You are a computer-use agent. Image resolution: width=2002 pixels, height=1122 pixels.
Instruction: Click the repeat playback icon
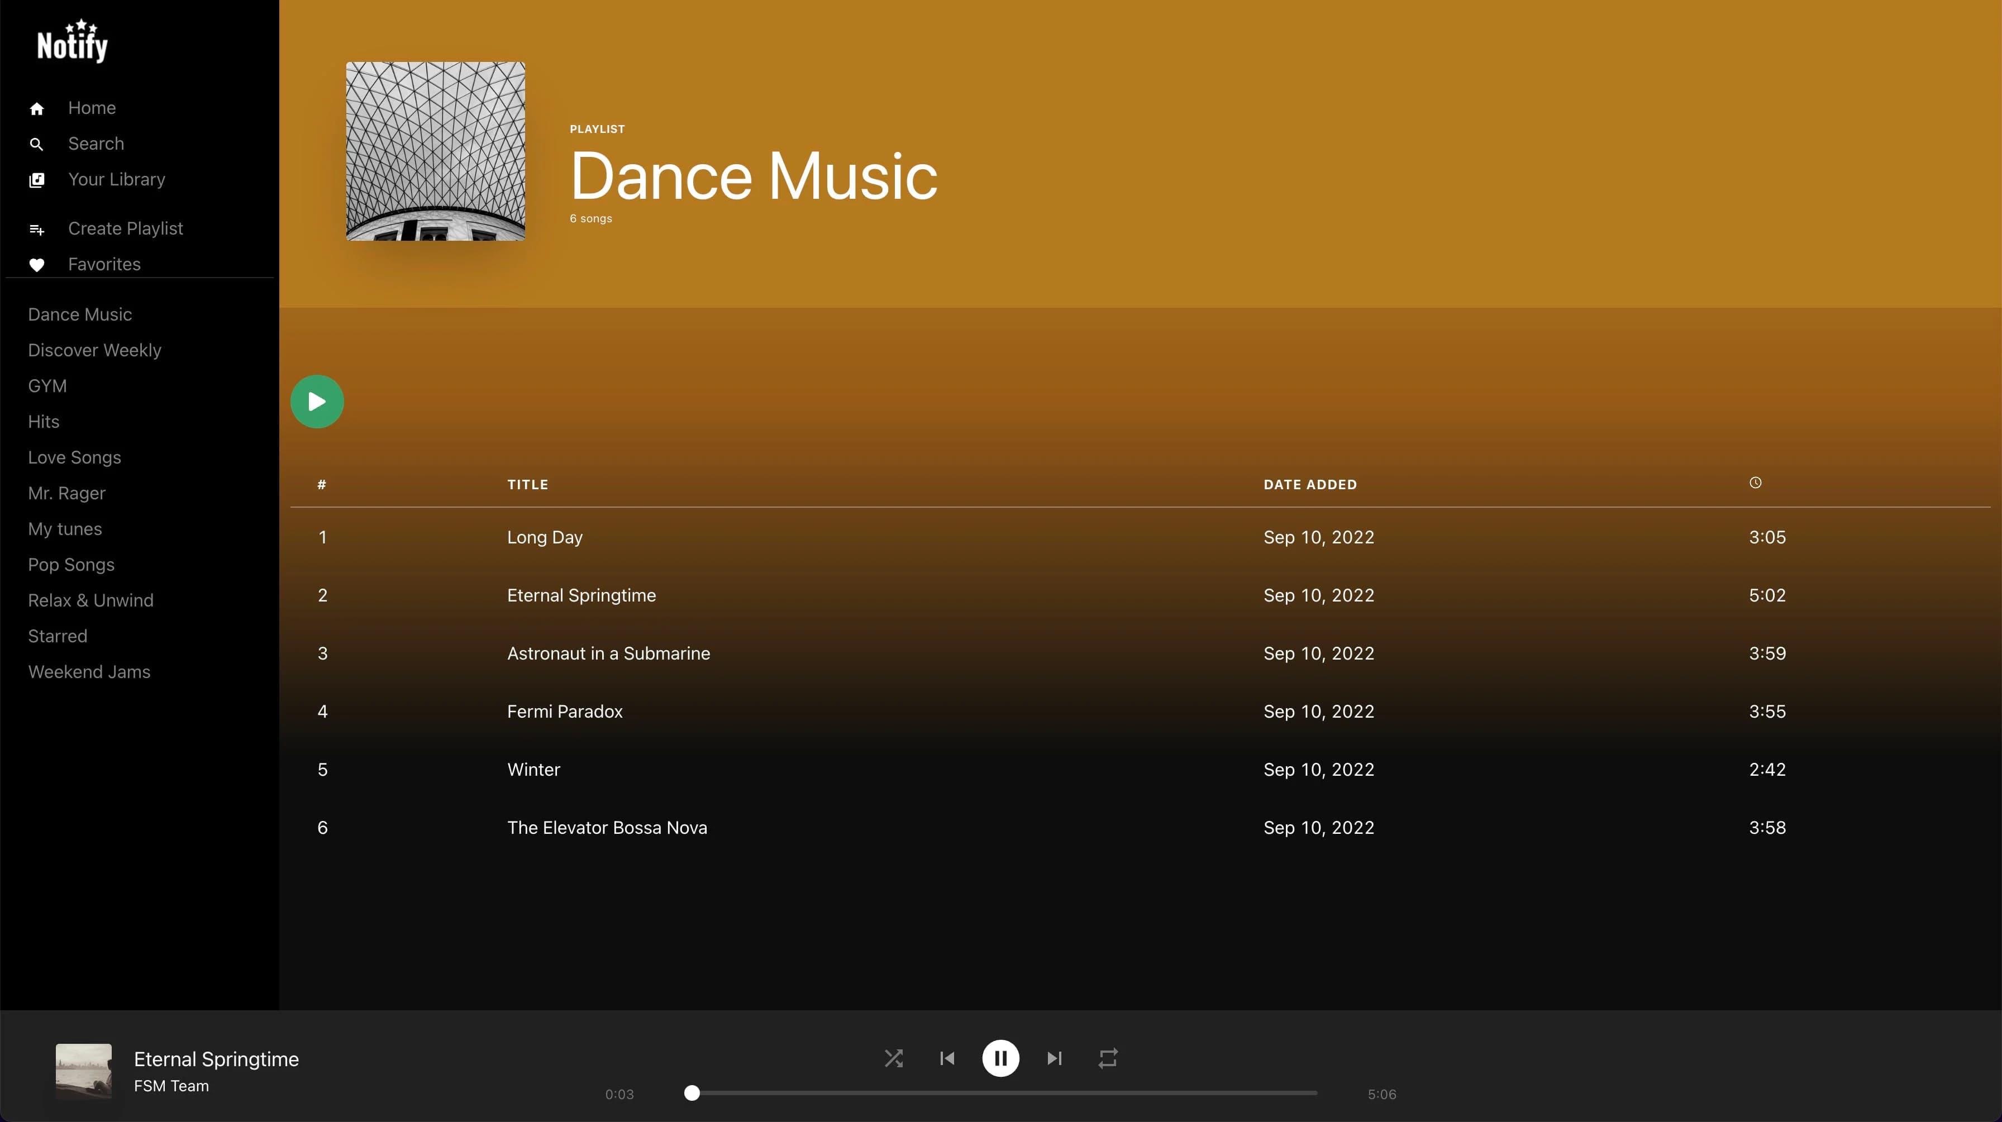click(1107, 1057)
